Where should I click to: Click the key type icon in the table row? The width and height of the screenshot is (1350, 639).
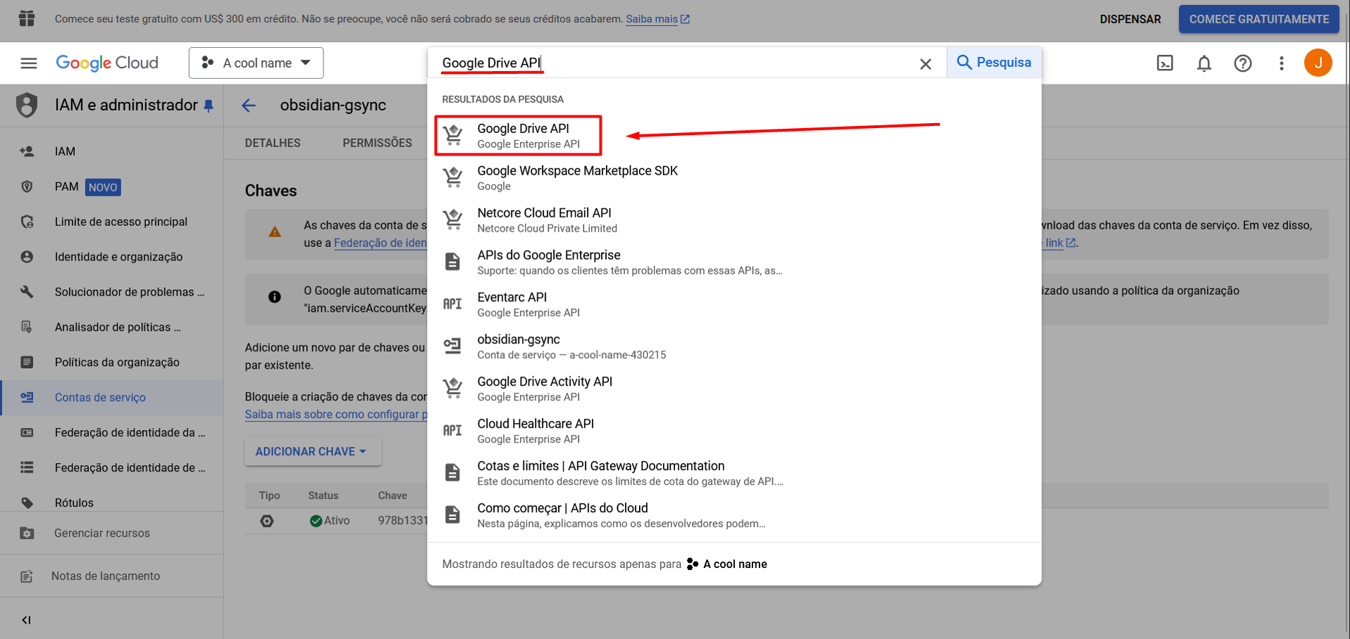[x=267, y=521]
